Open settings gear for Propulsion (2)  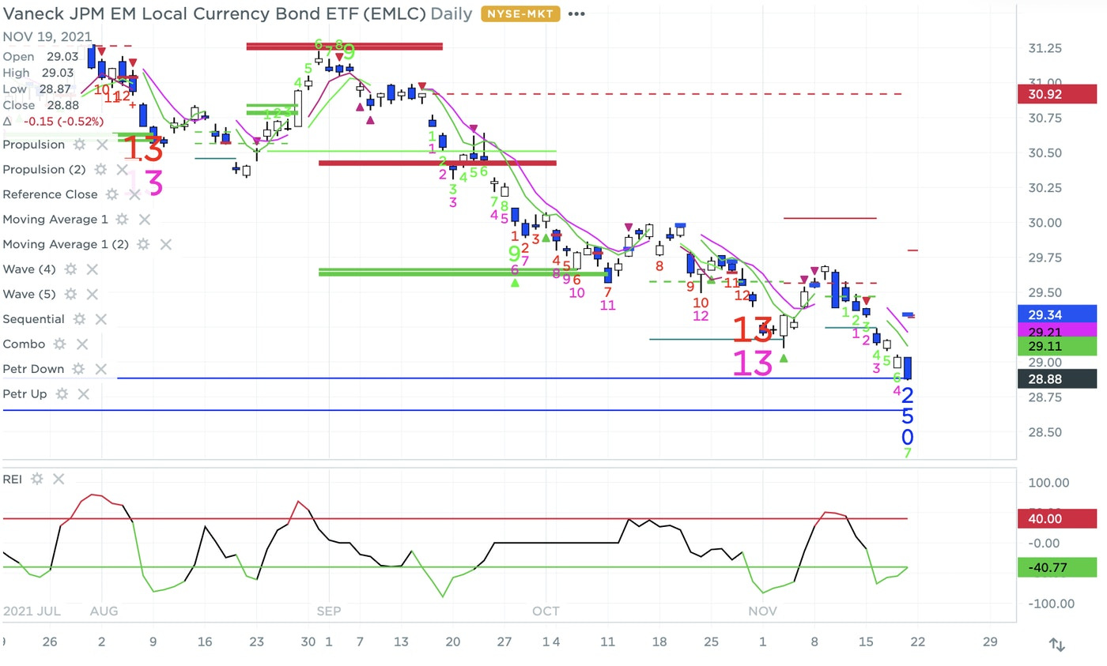tap(100, 170)
